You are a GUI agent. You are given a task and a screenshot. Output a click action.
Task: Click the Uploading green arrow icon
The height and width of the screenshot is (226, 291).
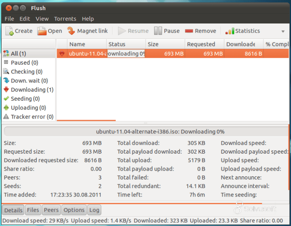coord(6,108)
